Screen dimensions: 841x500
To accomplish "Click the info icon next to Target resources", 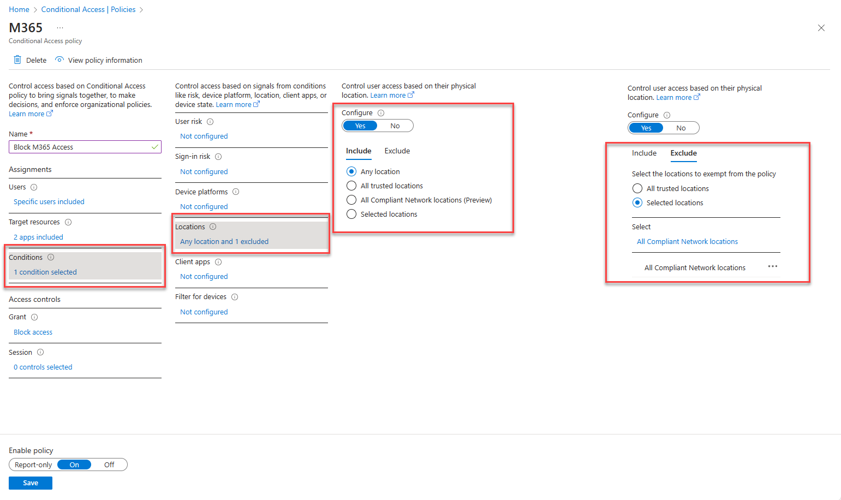I will [x=68, y=222].
